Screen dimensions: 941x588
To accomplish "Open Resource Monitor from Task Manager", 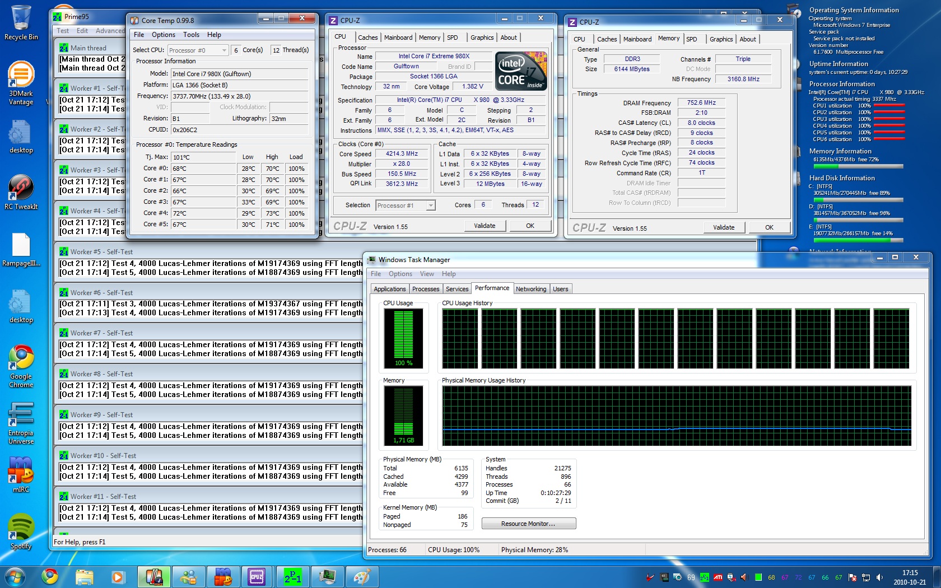I will click(x=529, y=524).
